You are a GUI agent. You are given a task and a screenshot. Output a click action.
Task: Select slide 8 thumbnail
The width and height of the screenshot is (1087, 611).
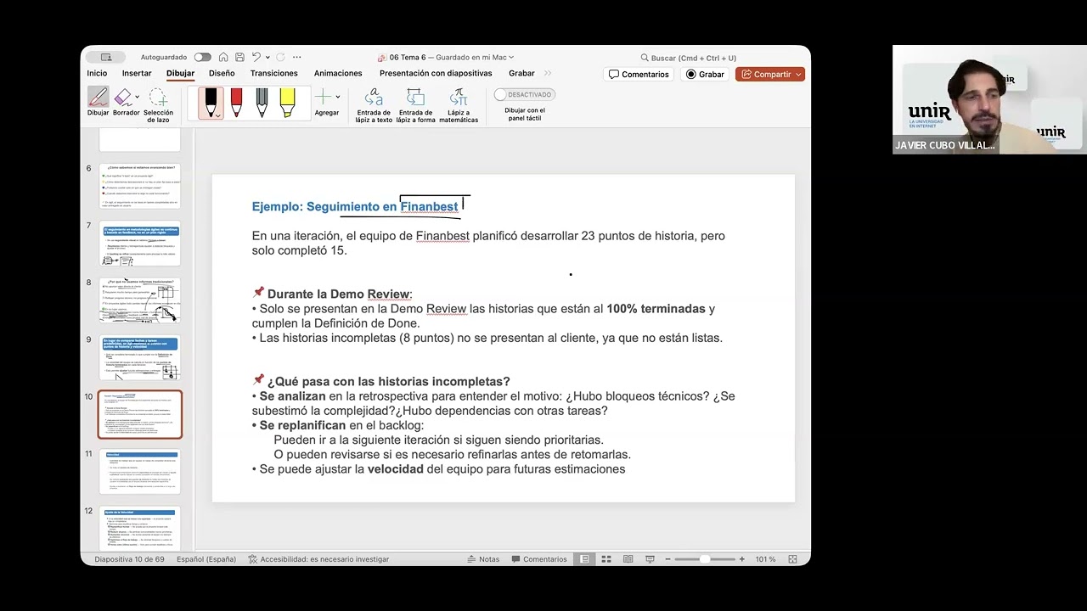[x=140, y=300]
